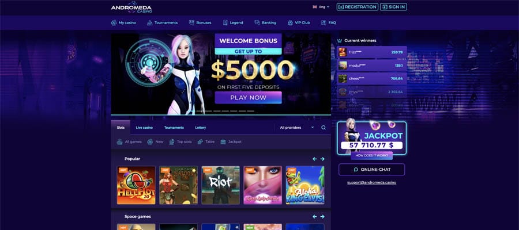This screenshot has width=519, height=230.
Task: Open the support@andromeda.casino email link
Action: pos(372,182)
